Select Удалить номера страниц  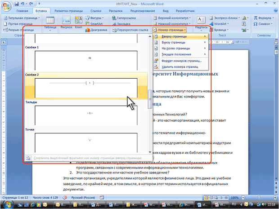[x=180, y=67]
